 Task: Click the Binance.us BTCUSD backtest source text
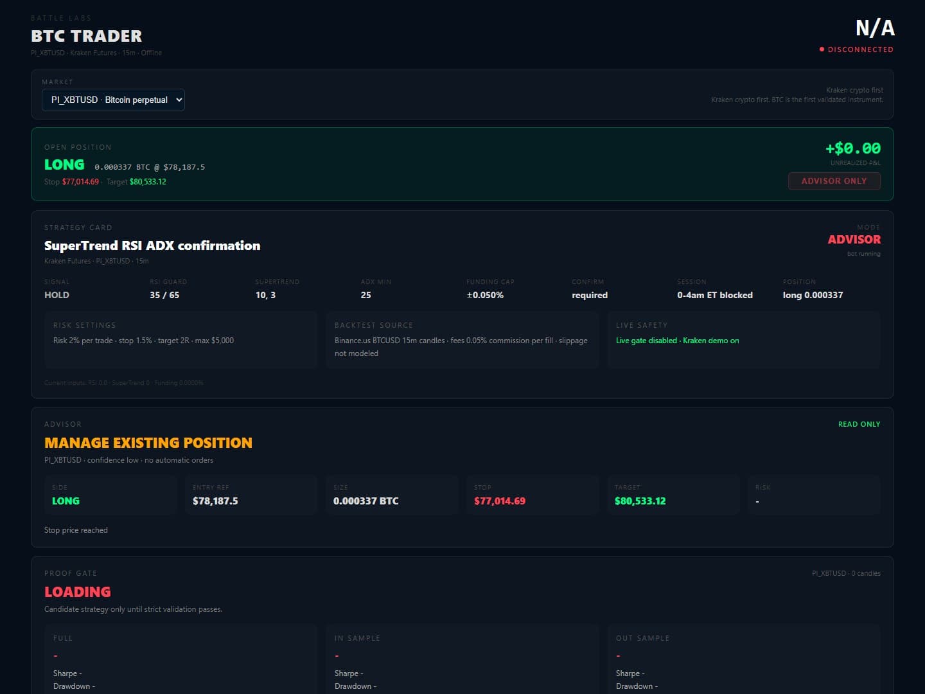click(461, 347)
